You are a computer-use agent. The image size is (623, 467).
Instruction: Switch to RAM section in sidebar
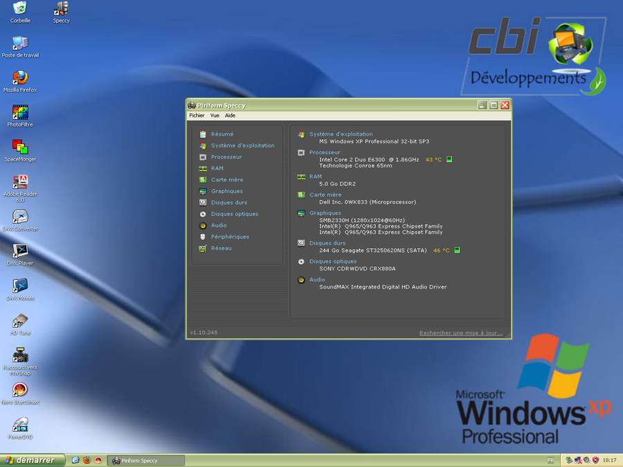pos(217,168)
